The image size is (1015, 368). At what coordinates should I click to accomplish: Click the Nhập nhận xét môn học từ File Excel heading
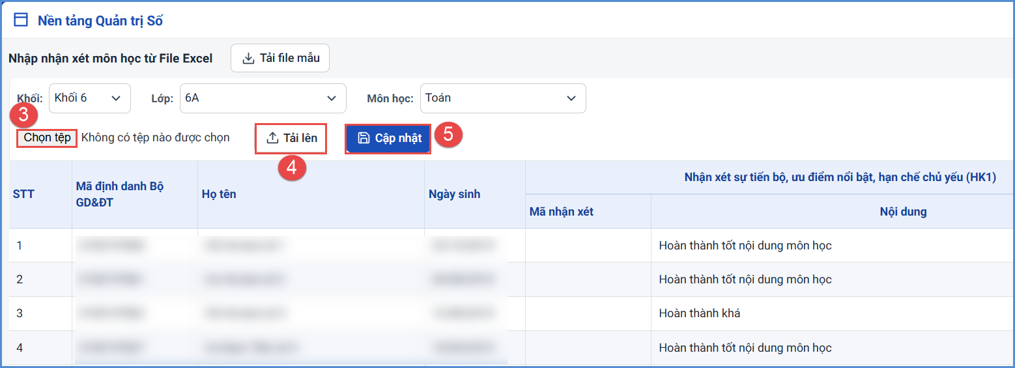pos(111,59)
